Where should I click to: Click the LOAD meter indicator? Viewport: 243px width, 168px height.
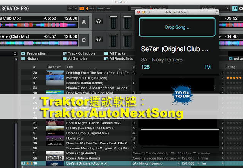(104, 8)
